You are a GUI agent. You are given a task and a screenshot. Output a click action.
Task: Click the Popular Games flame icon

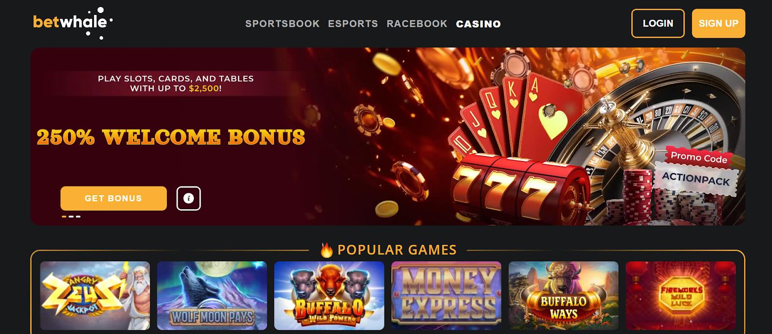pyautogui.click(x=327, y=250)
